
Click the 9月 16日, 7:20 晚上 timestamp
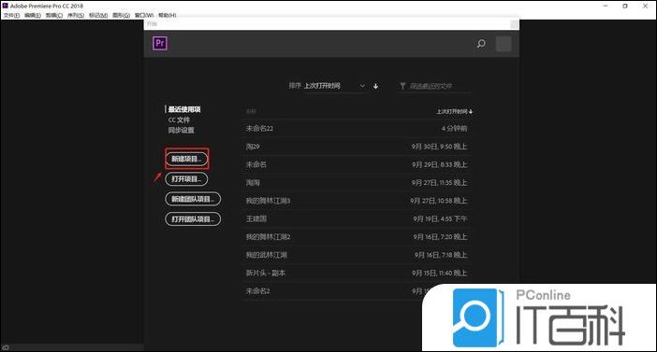(x=440, y=236)
